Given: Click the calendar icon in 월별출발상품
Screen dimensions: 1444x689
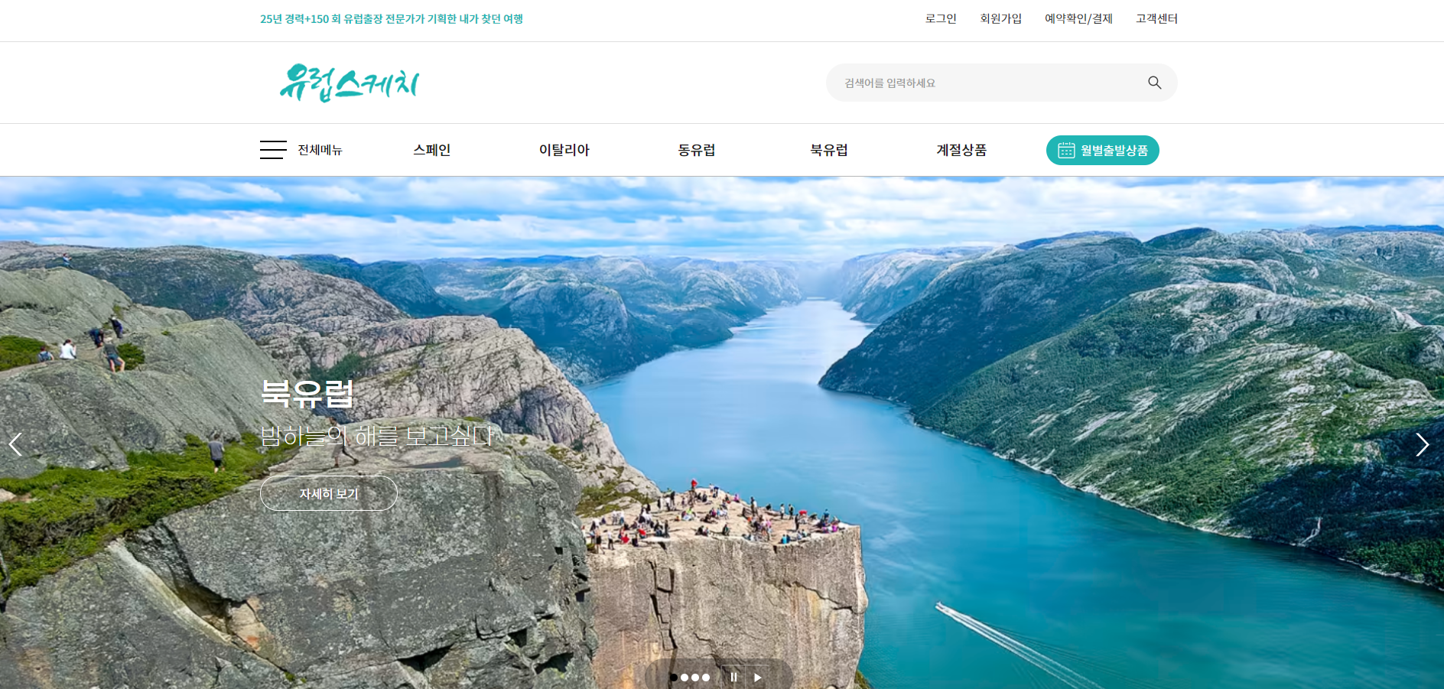Looking at the screenshot, I should coord(1066,151).
